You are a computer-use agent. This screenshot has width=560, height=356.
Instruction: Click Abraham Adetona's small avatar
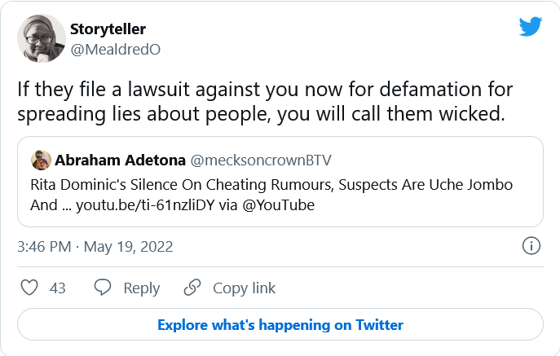40,159
